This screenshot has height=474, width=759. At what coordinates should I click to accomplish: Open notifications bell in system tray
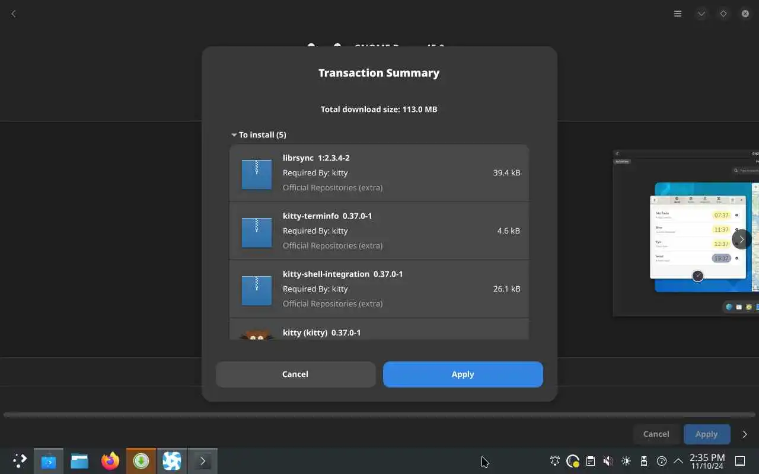[x=555, y=461]
